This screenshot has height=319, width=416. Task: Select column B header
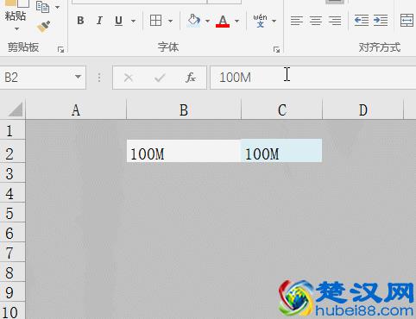click(x=184, y=109)
